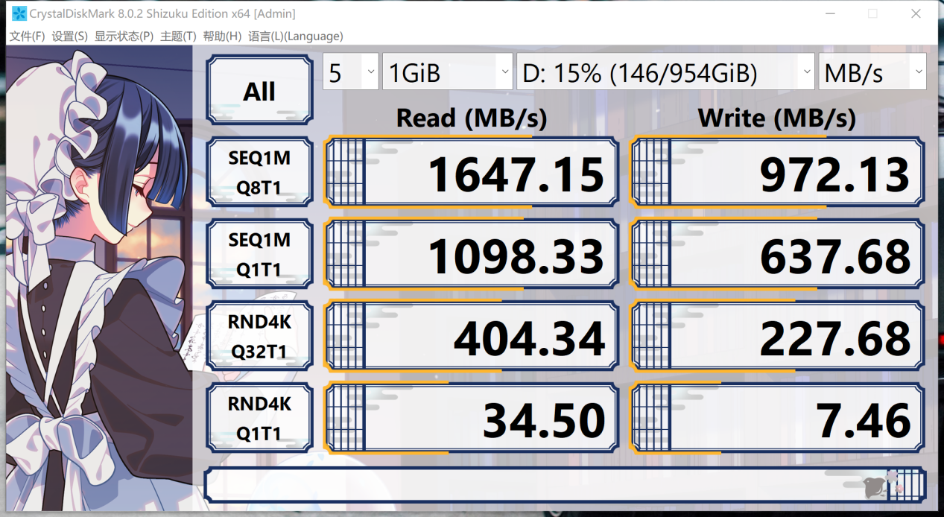The width and height of the screenshot is (944, 517).
Task: Click the Read (MB/s) column header
Action: [x=472, y=118]
